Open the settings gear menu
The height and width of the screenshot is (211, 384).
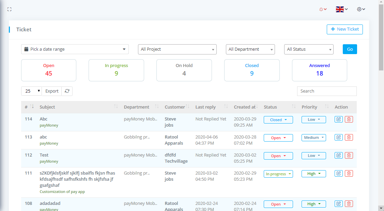click(x=361, y=10)
